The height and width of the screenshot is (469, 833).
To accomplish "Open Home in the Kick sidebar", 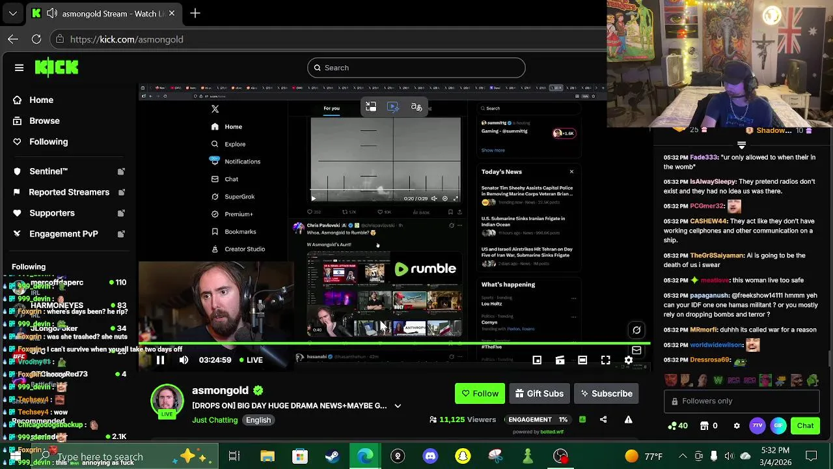I will (x=33, y=100).
